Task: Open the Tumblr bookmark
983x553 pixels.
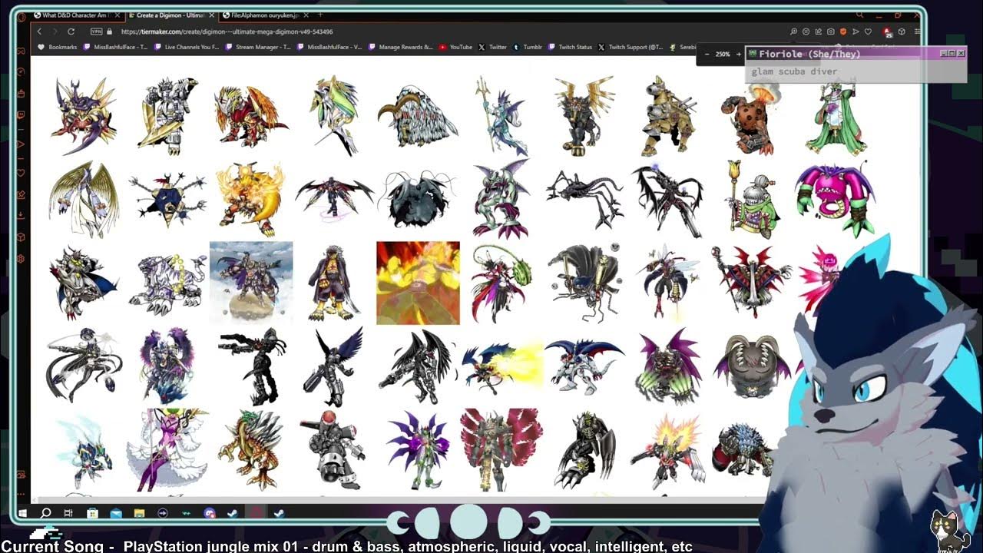Action: 528,47
